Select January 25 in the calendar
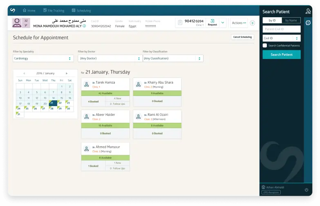Image resolution: width=320 pixels, height=206 pixels. click(28, 109)
